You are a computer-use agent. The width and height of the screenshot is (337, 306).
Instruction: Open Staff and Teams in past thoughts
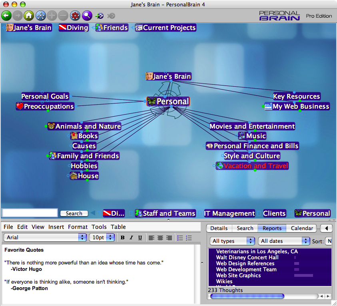(x=165, y=213)
